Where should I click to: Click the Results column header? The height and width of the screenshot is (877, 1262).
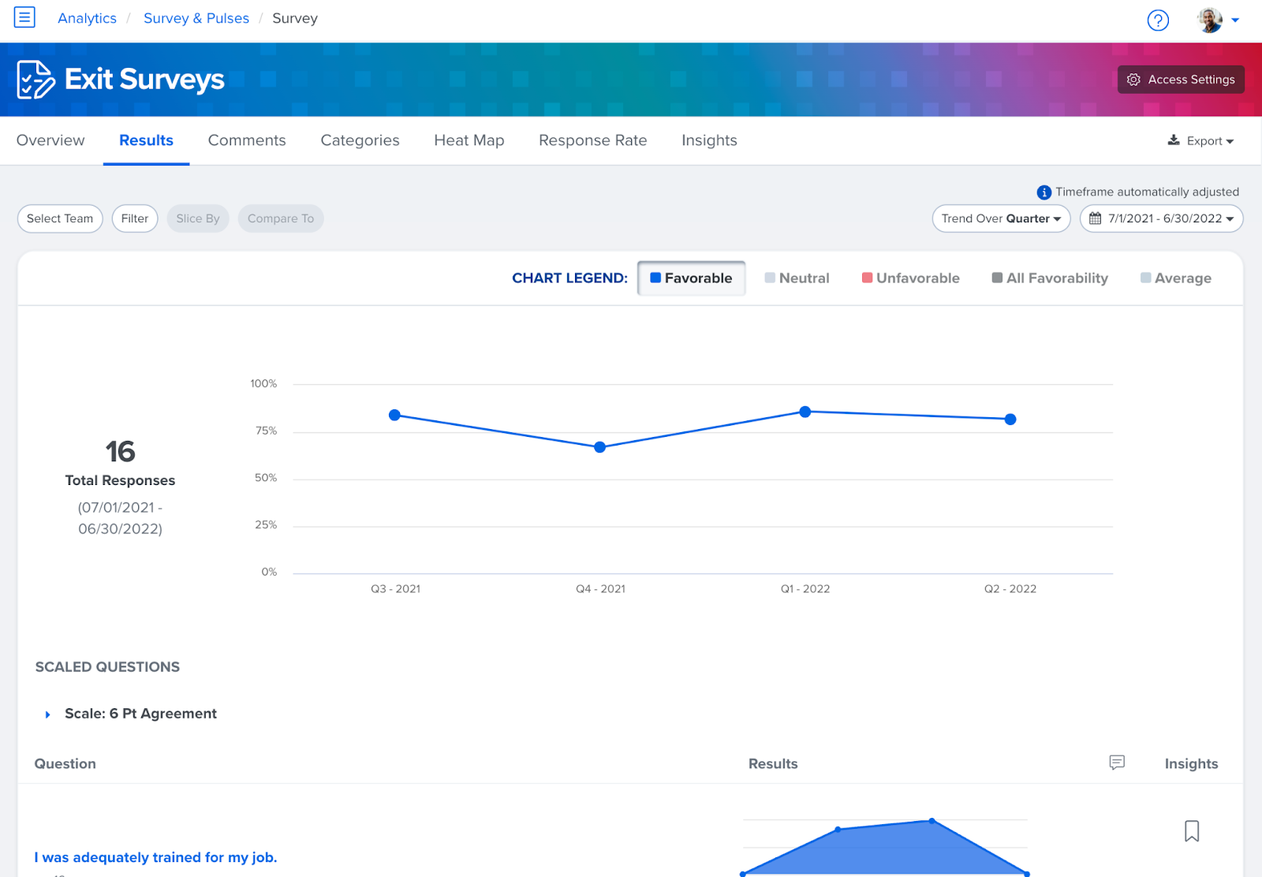tap(773, 763)
